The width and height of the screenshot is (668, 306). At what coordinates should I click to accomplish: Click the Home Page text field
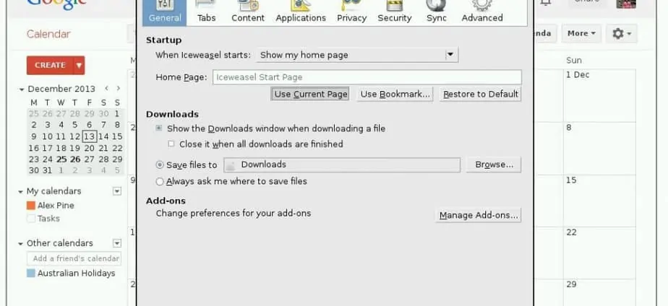coord(367,77)
